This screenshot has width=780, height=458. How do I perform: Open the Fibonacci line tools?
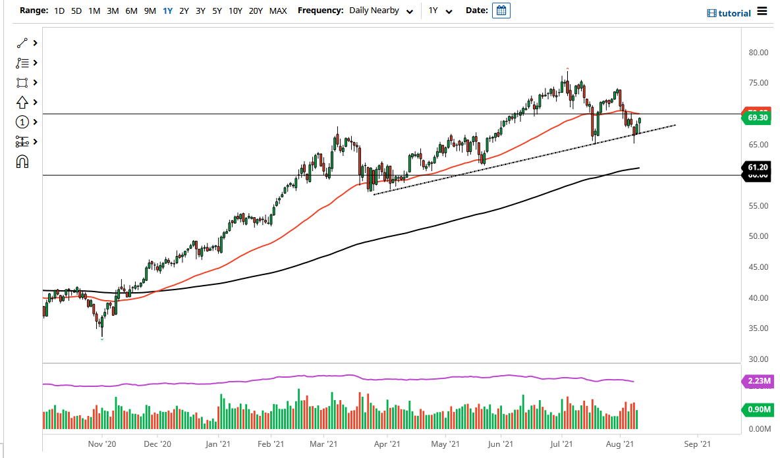pos(22,63)
